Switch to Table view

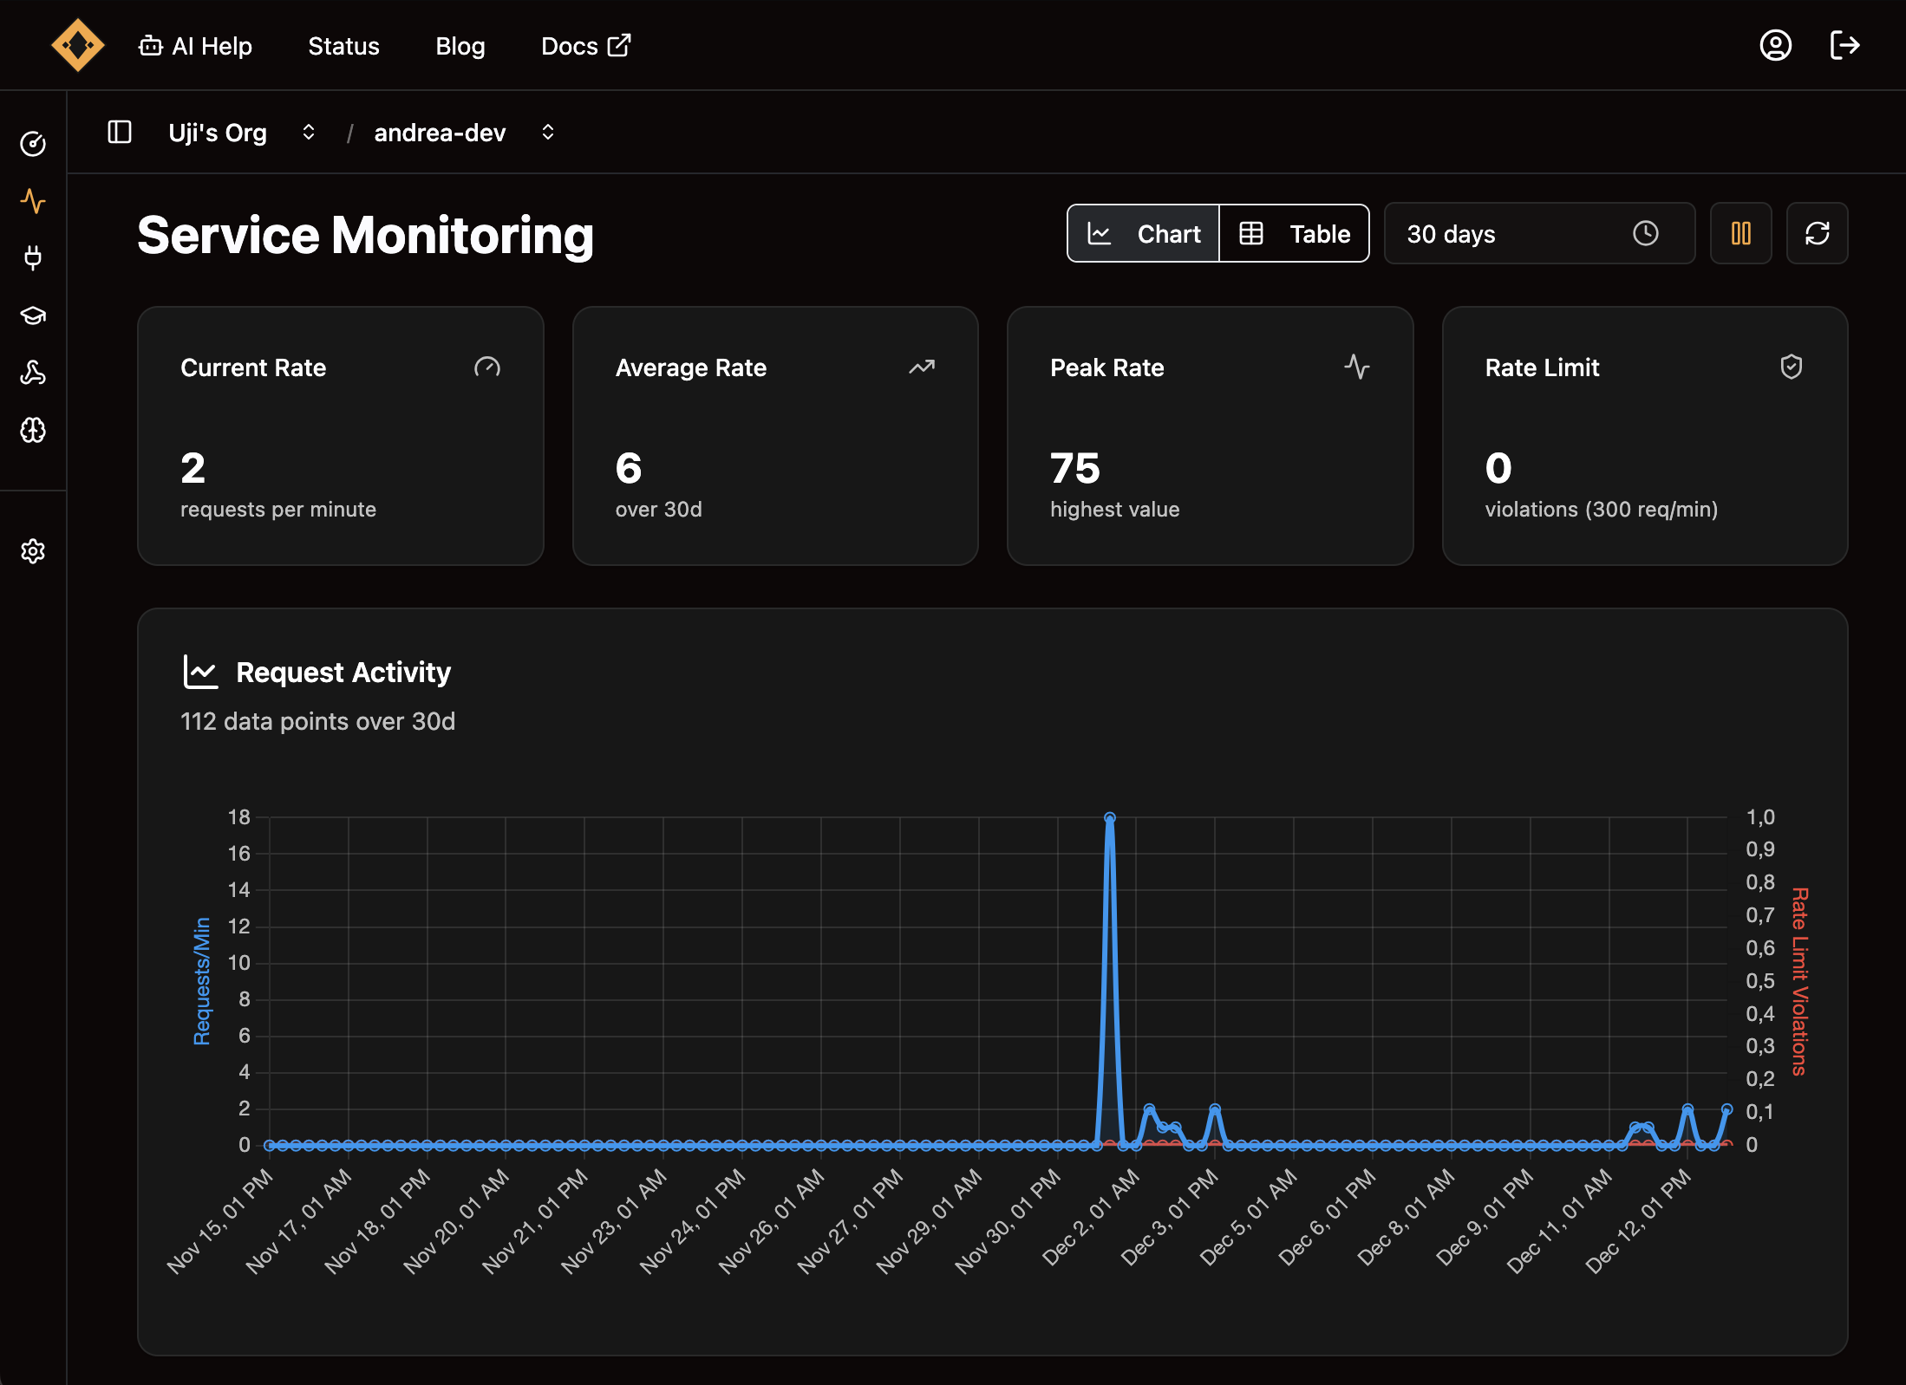click(1294, 233)
